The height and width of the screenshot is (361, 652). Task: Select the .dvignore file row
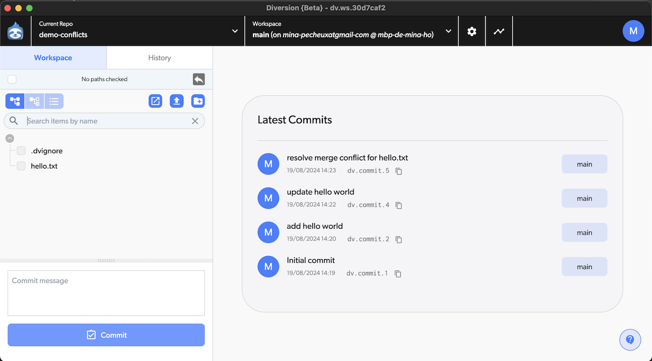(x=47, y=151)
